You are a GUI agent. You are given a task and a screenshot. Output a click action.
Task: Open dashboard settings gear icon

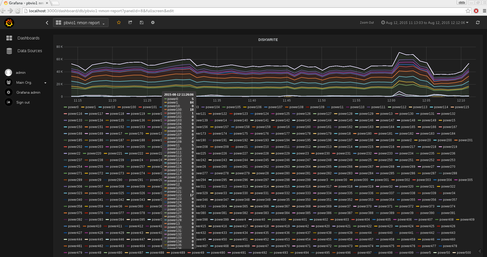[x=153, y=22]
